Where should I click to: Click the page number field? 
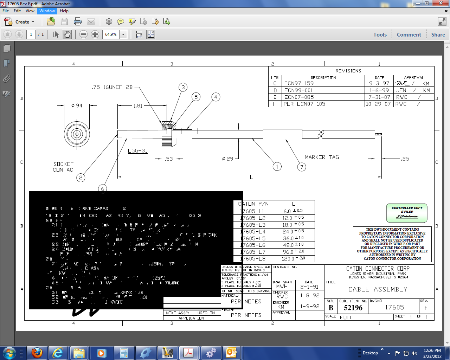31,34
